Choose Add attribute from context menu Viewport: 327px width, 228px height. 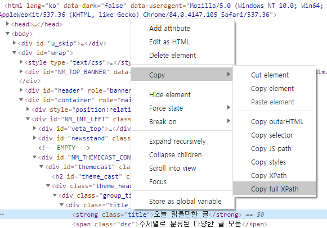point(169,29)
